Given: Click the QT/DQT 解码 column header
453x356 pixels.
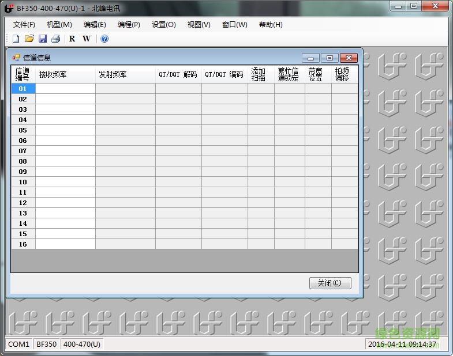Looking at the screenshot, I should click(178, 74).
